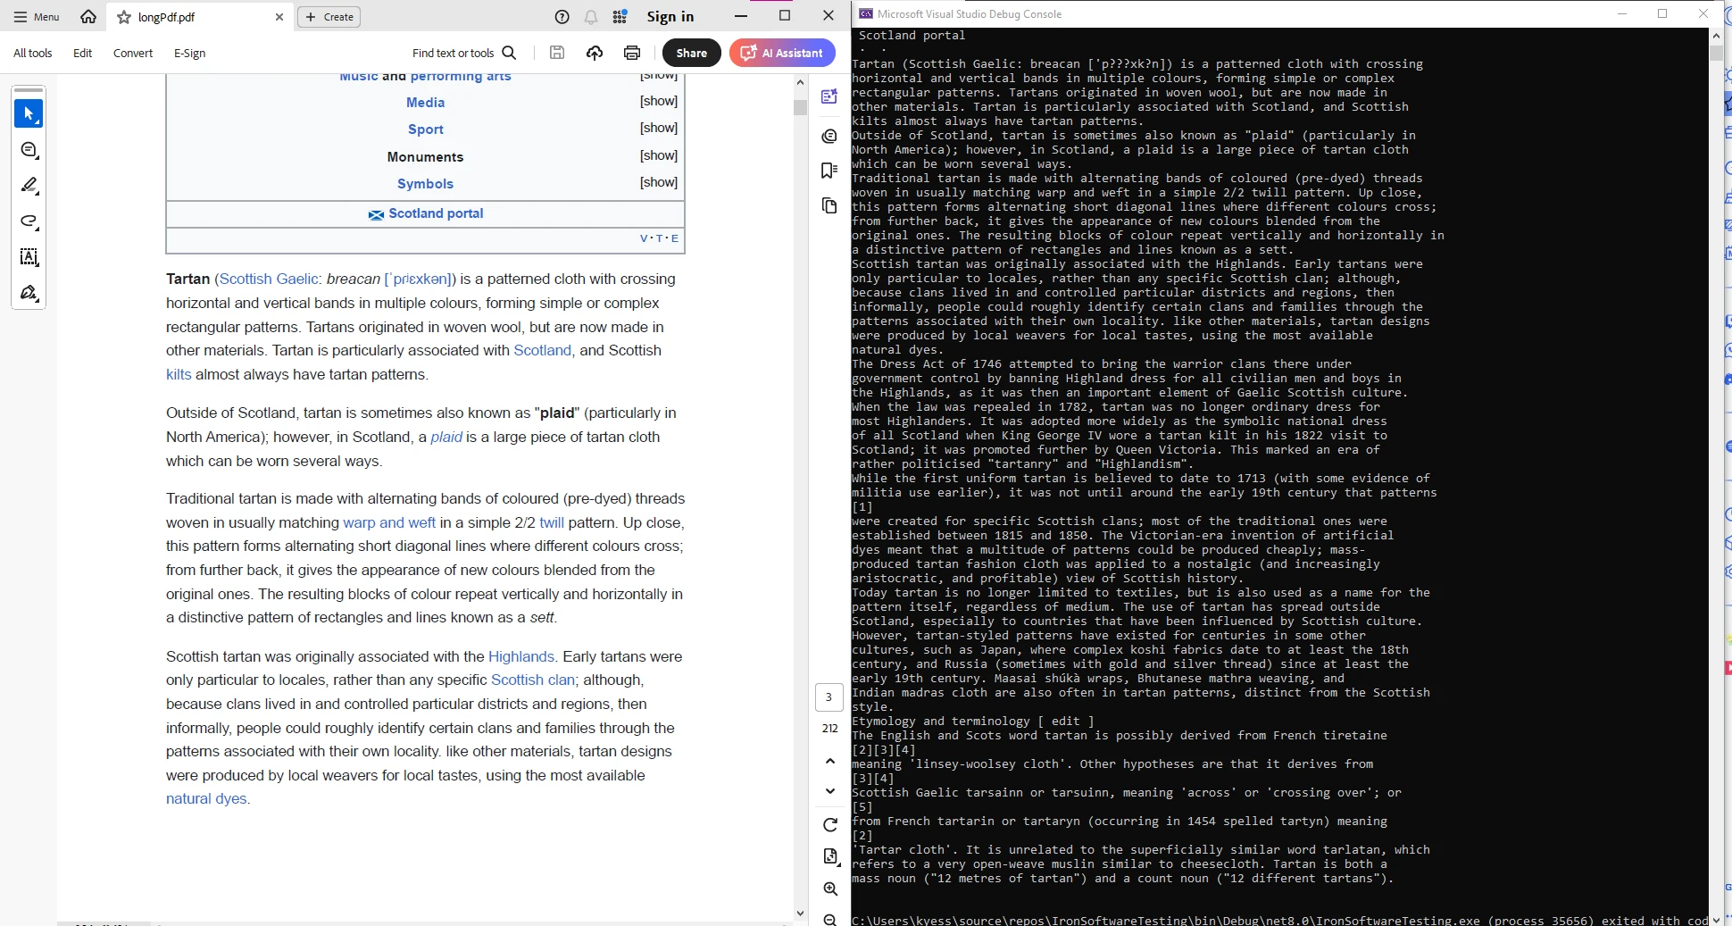
Task: Click the Share button
Action: (691, 53)
